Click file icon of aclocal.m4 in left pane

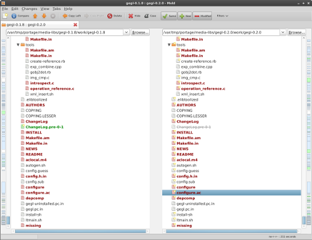22,160
